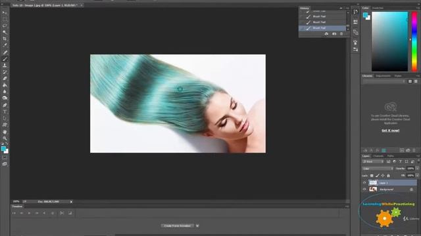This screenshot has height=236, width=421.
Task: Open dropdown arrow beside Create Frame Animation
Action: [197, 226]
